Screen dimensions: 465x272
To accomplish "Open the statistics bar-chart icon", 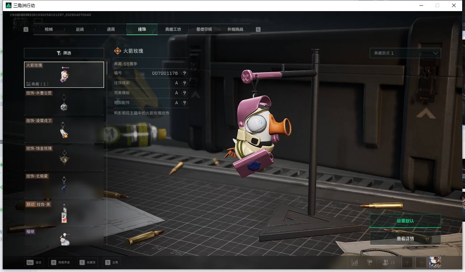I will pyautogui.click(x=355, y=263).
